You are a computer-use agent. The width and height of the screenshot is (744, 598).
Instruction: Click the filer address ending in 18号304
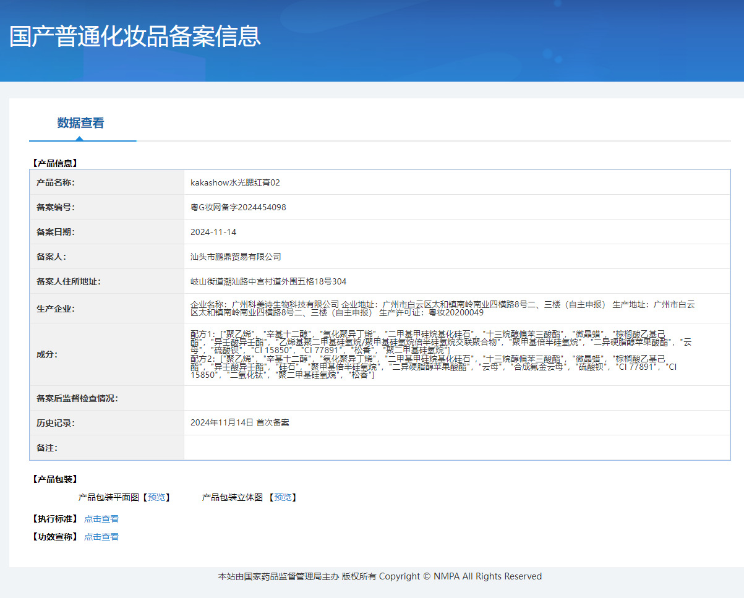pos(268,281)
